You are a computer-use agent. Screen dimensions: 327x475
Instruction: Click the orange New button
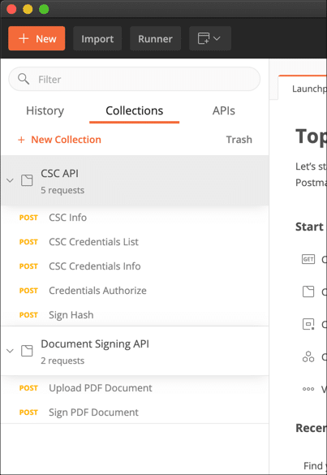point(37,38)
